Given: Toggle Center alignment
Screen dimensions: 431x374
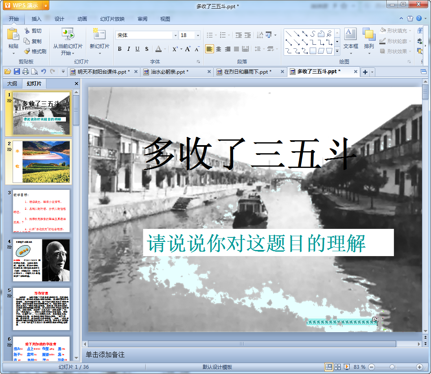Looking at the screenshot, I should point(219,49).
